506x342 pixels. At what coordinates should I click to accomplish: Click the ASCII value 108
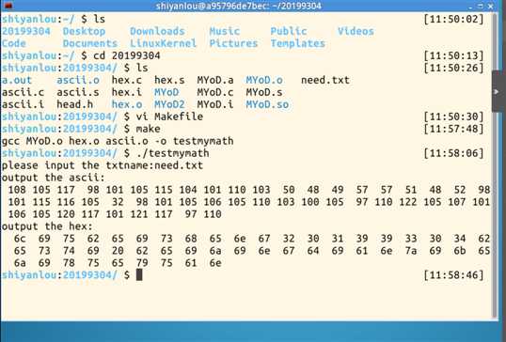point(17,190)
